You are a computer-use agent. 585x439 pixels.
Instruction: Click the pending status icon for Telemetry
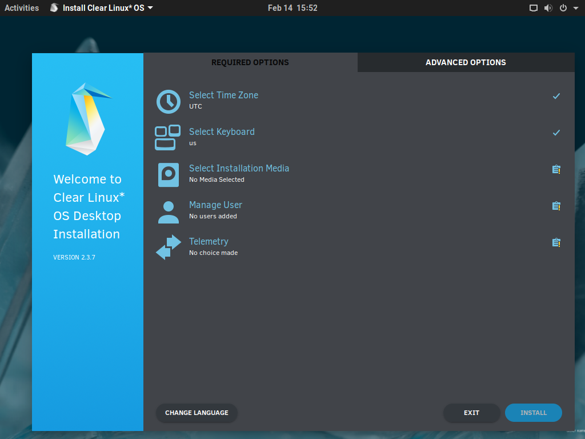point(556,242)
